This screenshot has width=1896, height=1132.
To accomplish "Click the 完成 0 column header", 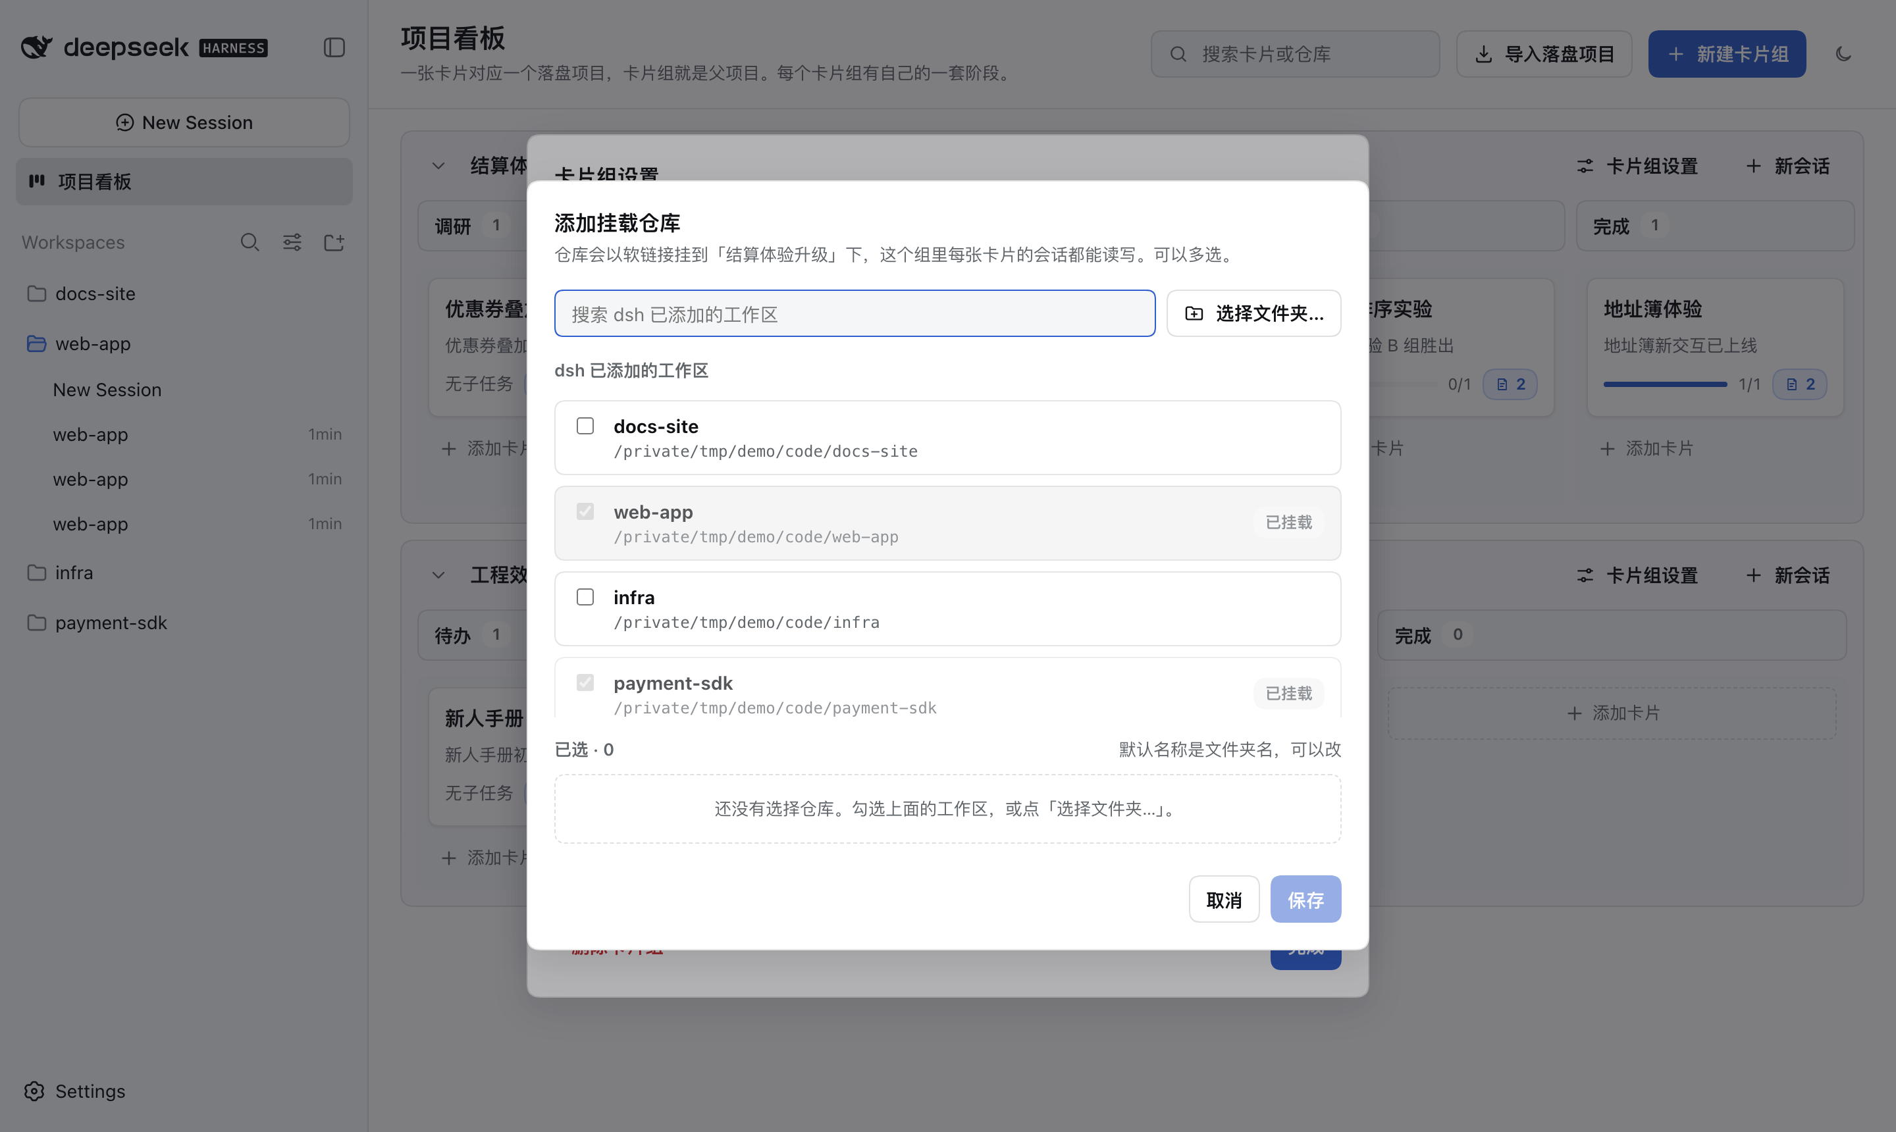I will click(x=1612, y=635).
